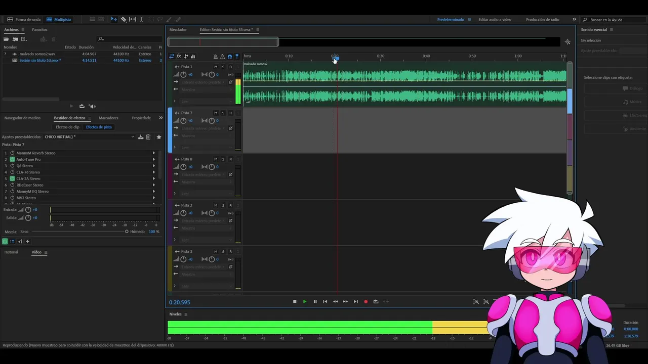Mute Pista 1 with the M button
648x364 pixels.
click(216, 67)
